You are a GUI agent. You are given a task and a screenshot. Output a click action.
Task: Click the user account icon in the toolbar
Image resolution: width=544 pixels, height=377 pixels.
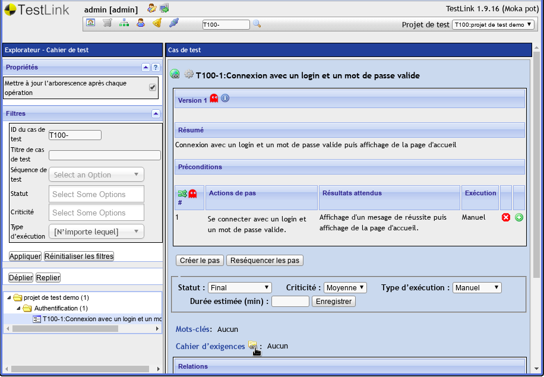[140, 23]
